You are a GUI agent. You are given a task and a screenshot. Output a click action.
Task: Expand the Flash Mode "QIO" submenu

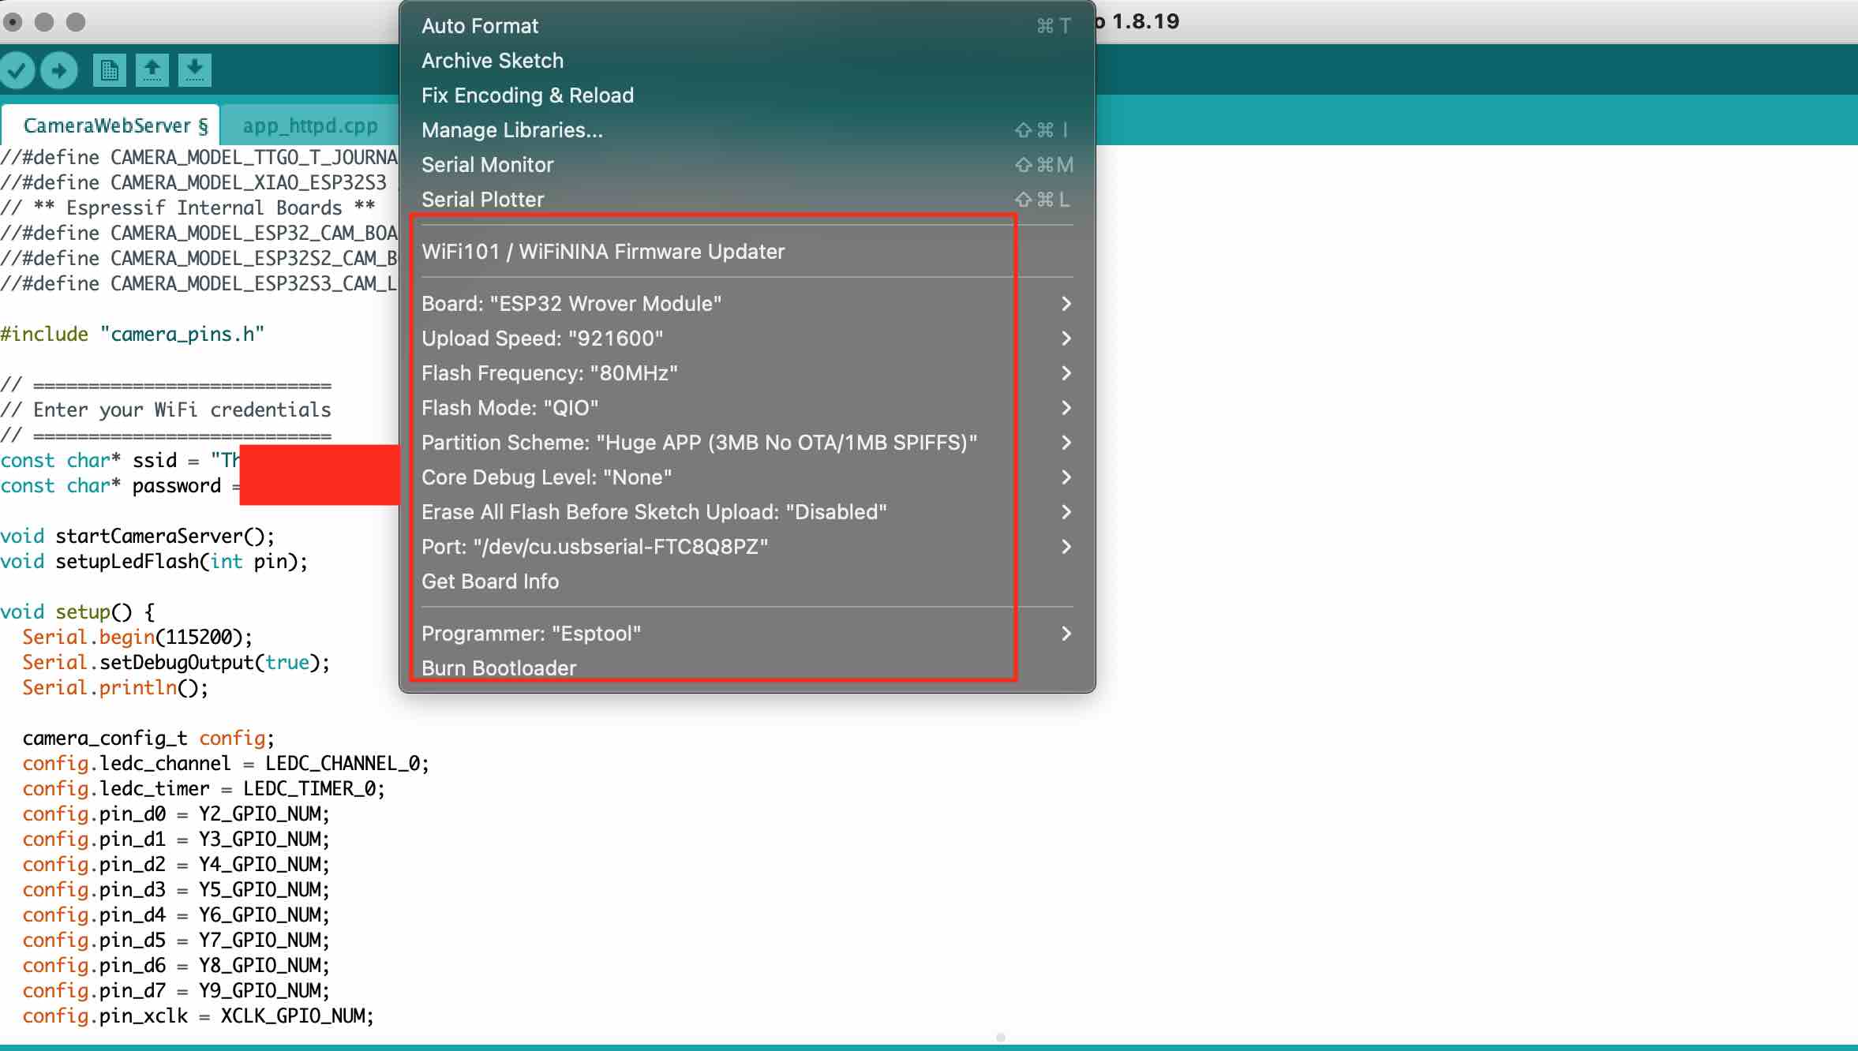tap(747, 408)
